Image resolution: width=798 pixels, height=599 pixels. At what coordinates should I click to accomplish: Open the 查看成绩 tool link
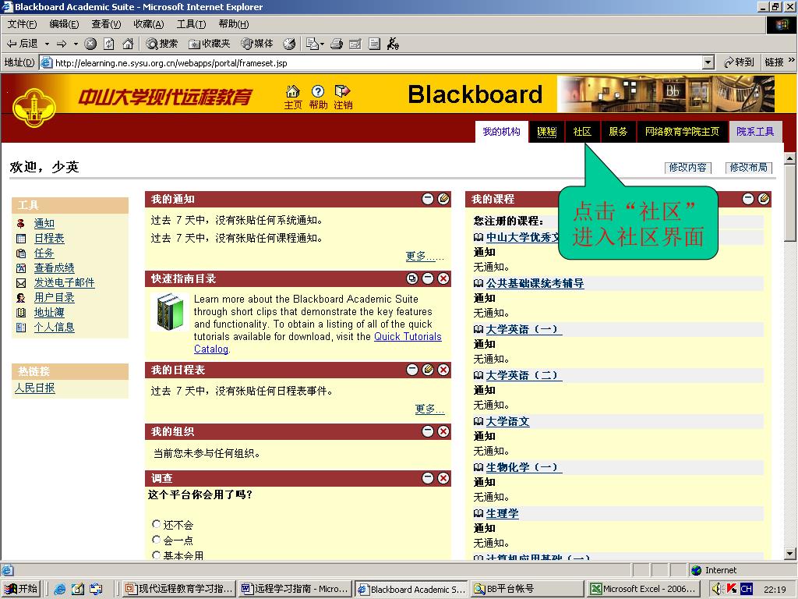point(55,268)
